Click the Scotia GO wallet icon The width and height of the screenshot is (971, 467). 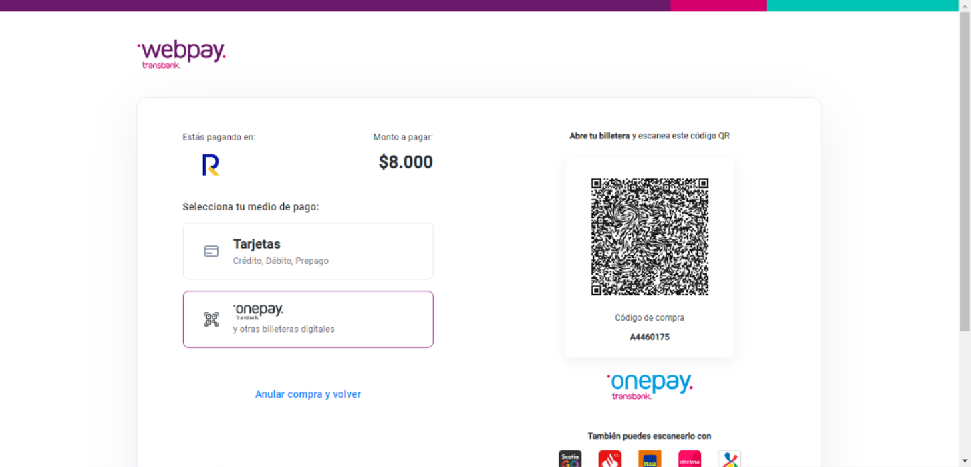(570, 459)
